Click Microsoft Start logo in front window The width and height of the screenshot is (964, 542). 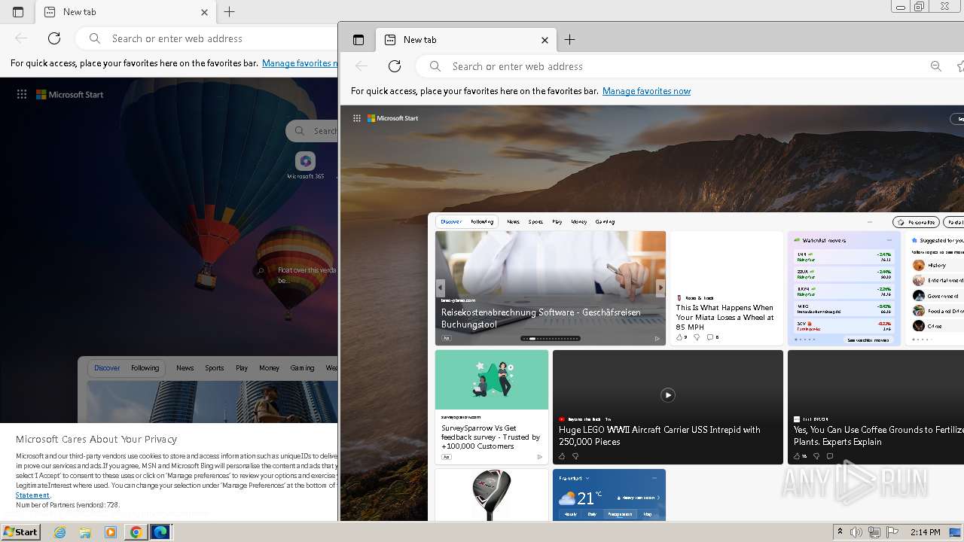[392, 118]
